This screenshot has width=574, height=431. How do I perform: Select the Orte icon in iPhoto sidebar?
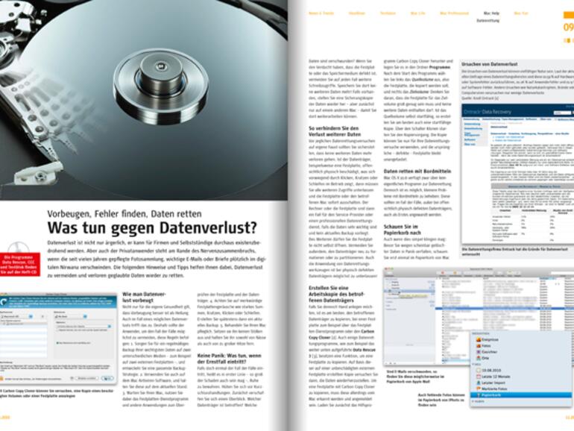click(478, 358)
